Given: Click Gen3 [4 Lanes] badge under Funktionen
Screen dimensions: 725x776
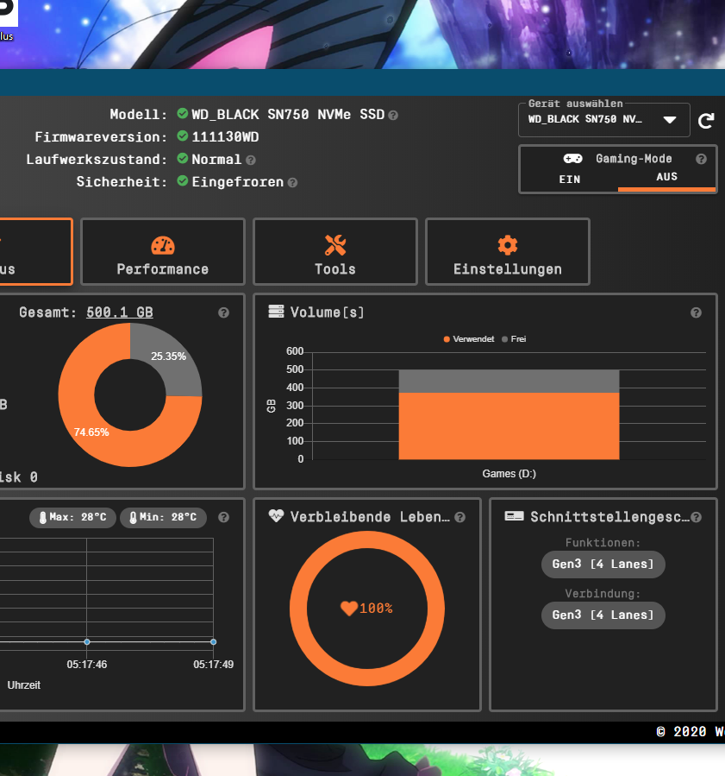Looking at the screenshot, I should tap(603, 565).
